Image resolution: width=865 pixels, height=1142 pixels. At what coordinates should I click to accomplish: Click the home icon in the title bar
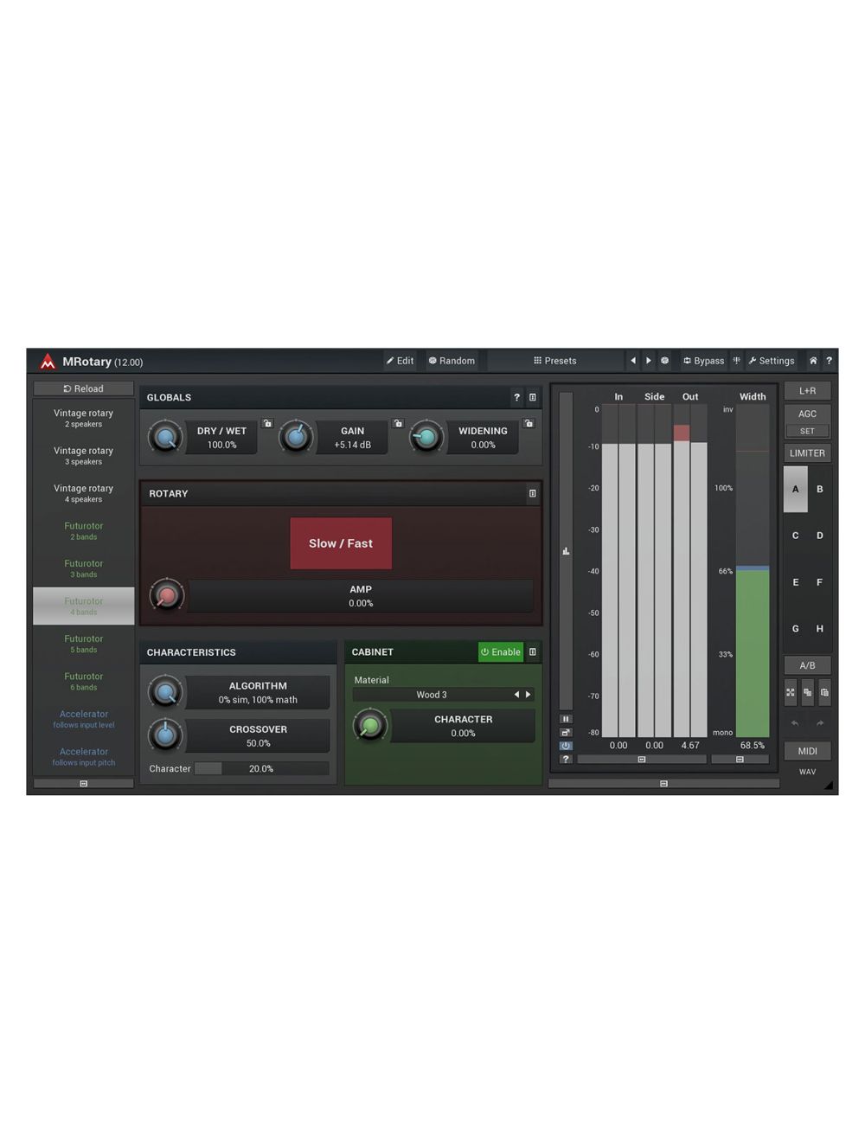point(813,361)
